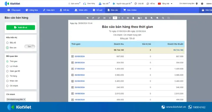Screen dimensions: 212x112
Task: Open the cloud export dropdown in report toolbar
Action: pyautogui.click(x=140, y=18)
